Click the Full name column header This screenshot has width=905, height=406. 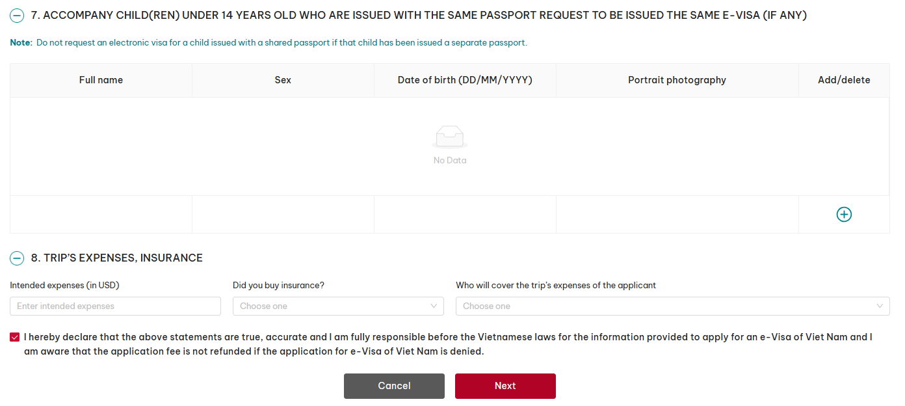point(101,80)
